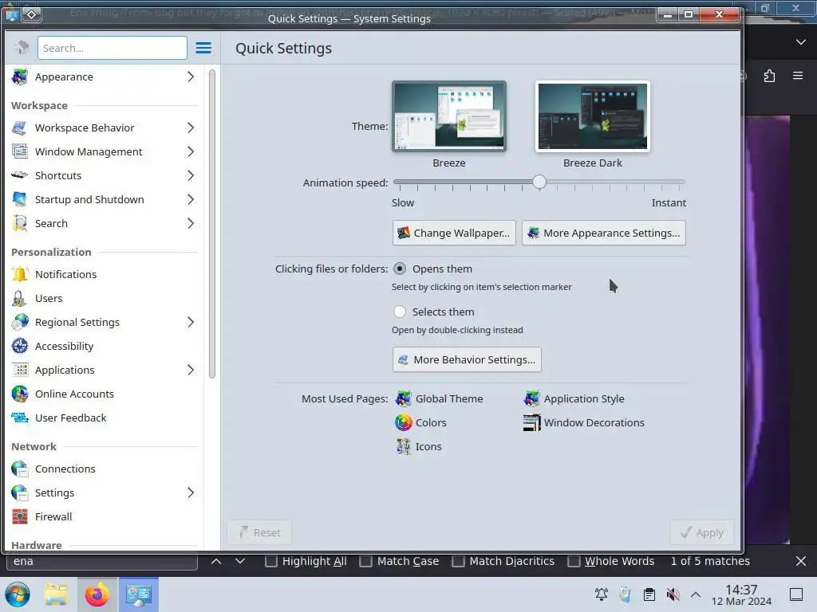Expand the Shortcuts chevron
This screenshot has height=612, width=817.
[x=191, y=175]
